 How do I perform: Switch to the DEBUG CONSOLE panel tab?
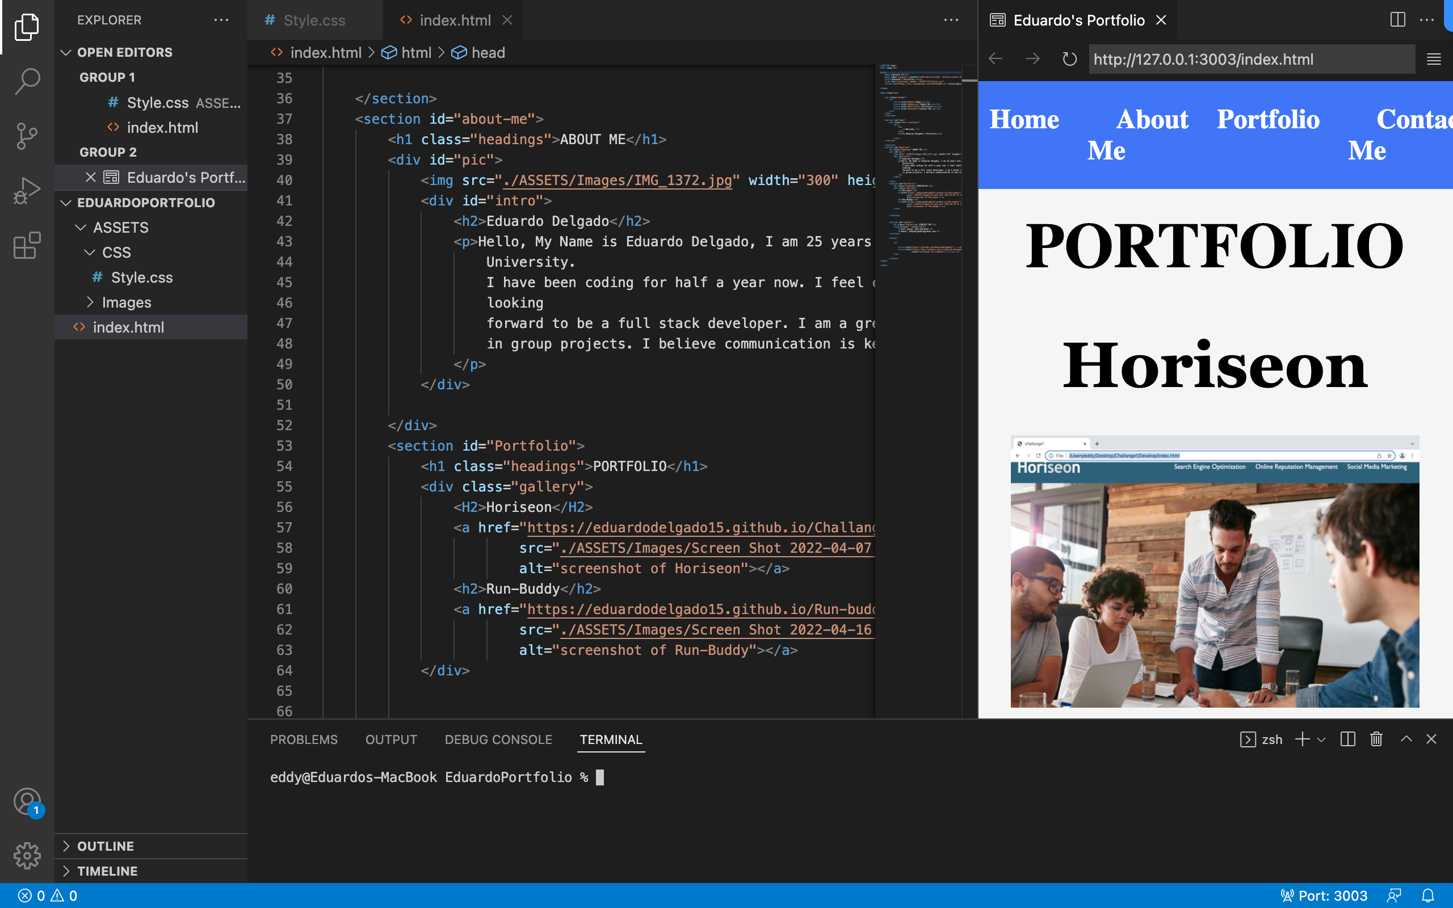[498, 739]
